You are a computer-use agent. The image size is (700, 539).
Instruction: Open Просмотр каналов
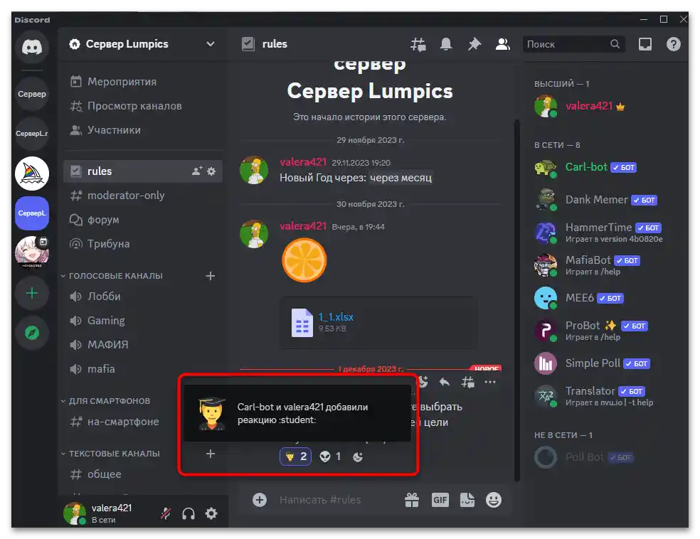pos(143,106)
